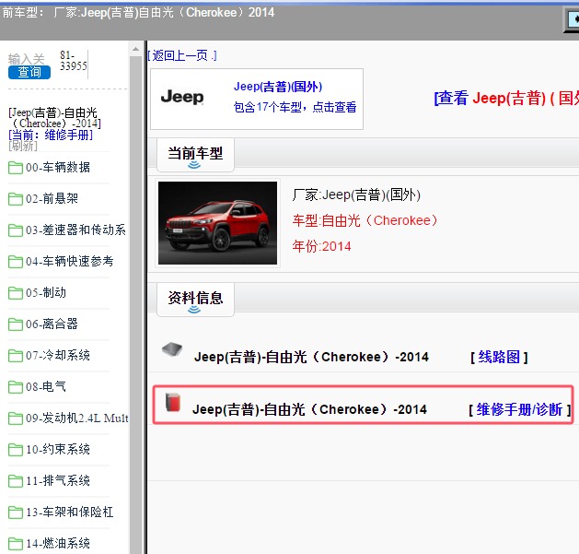Image resolution: width=579 pixels, height=554 pixels.
Task: Open the red 查看 Jeep(吉普) link
Action: [506, 99]
